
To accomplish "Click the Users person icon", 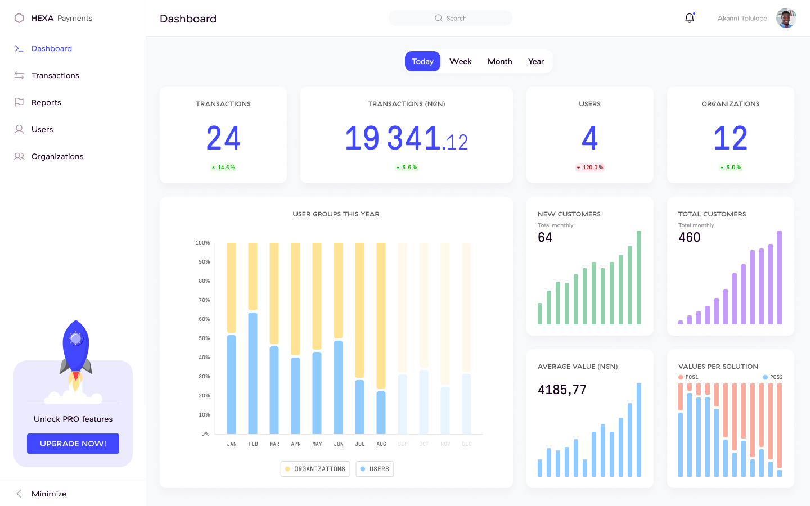I will pyautogui.click(x=19, y=129).
